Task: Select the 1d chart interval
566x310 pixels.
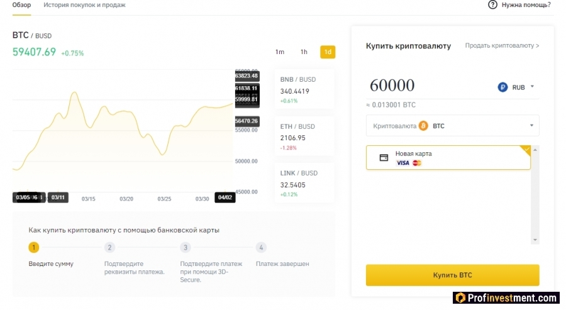Action: tap(327, 52)
